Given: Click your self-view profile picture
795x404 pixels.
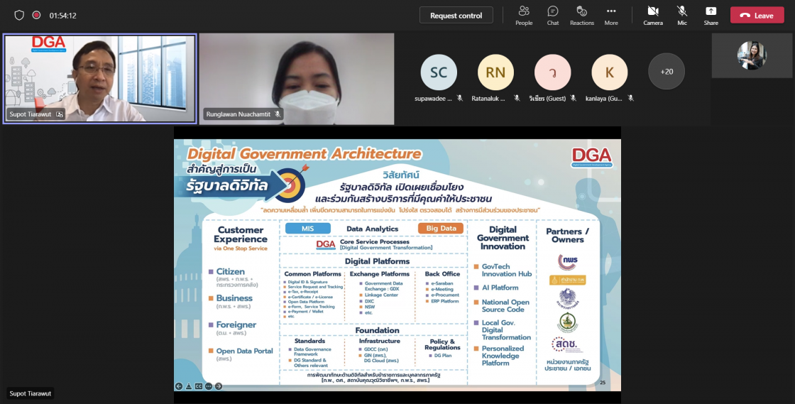Looking at the screenshot, I should click(752, 55).
